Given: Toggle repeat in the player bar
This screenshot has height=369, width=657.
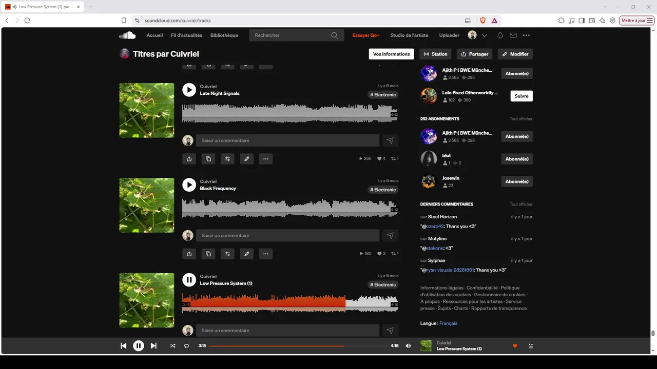Looking at the screenshot, I should pyautogui.click(x=186, y=346).
